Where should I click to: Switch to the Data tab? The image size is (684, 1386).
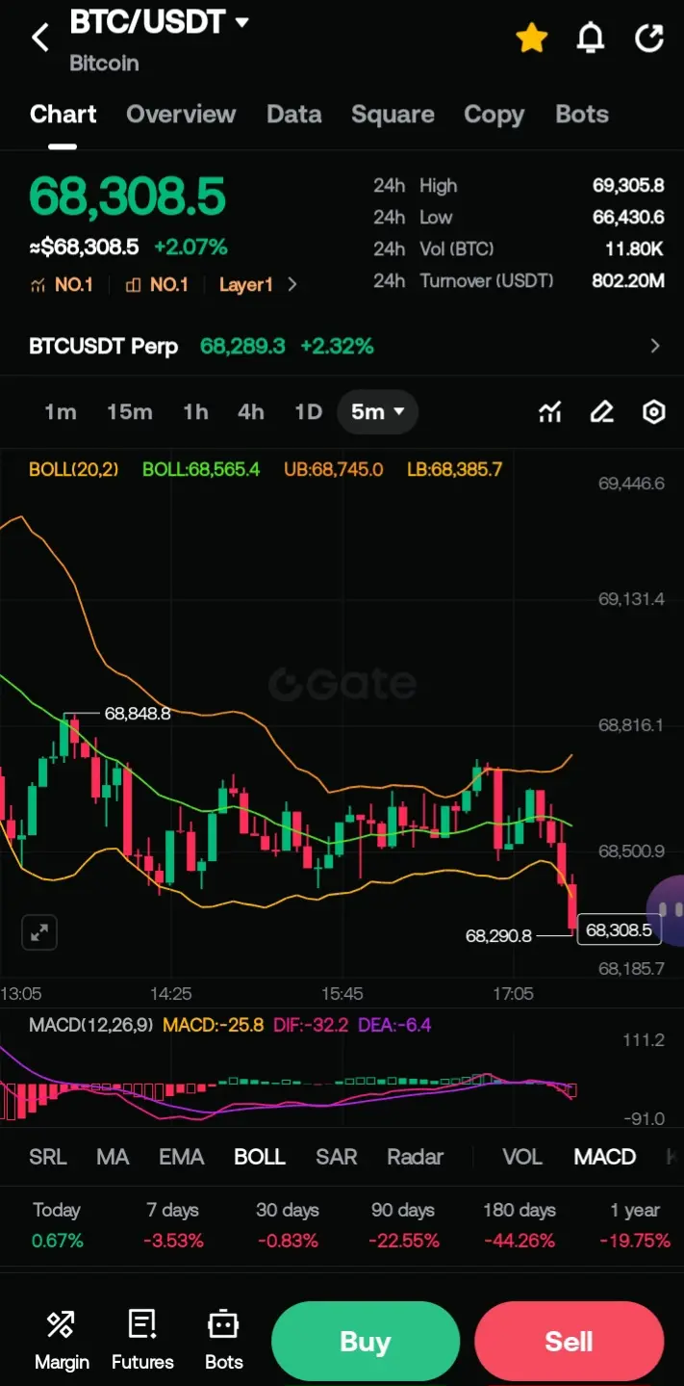coord(293,114)
